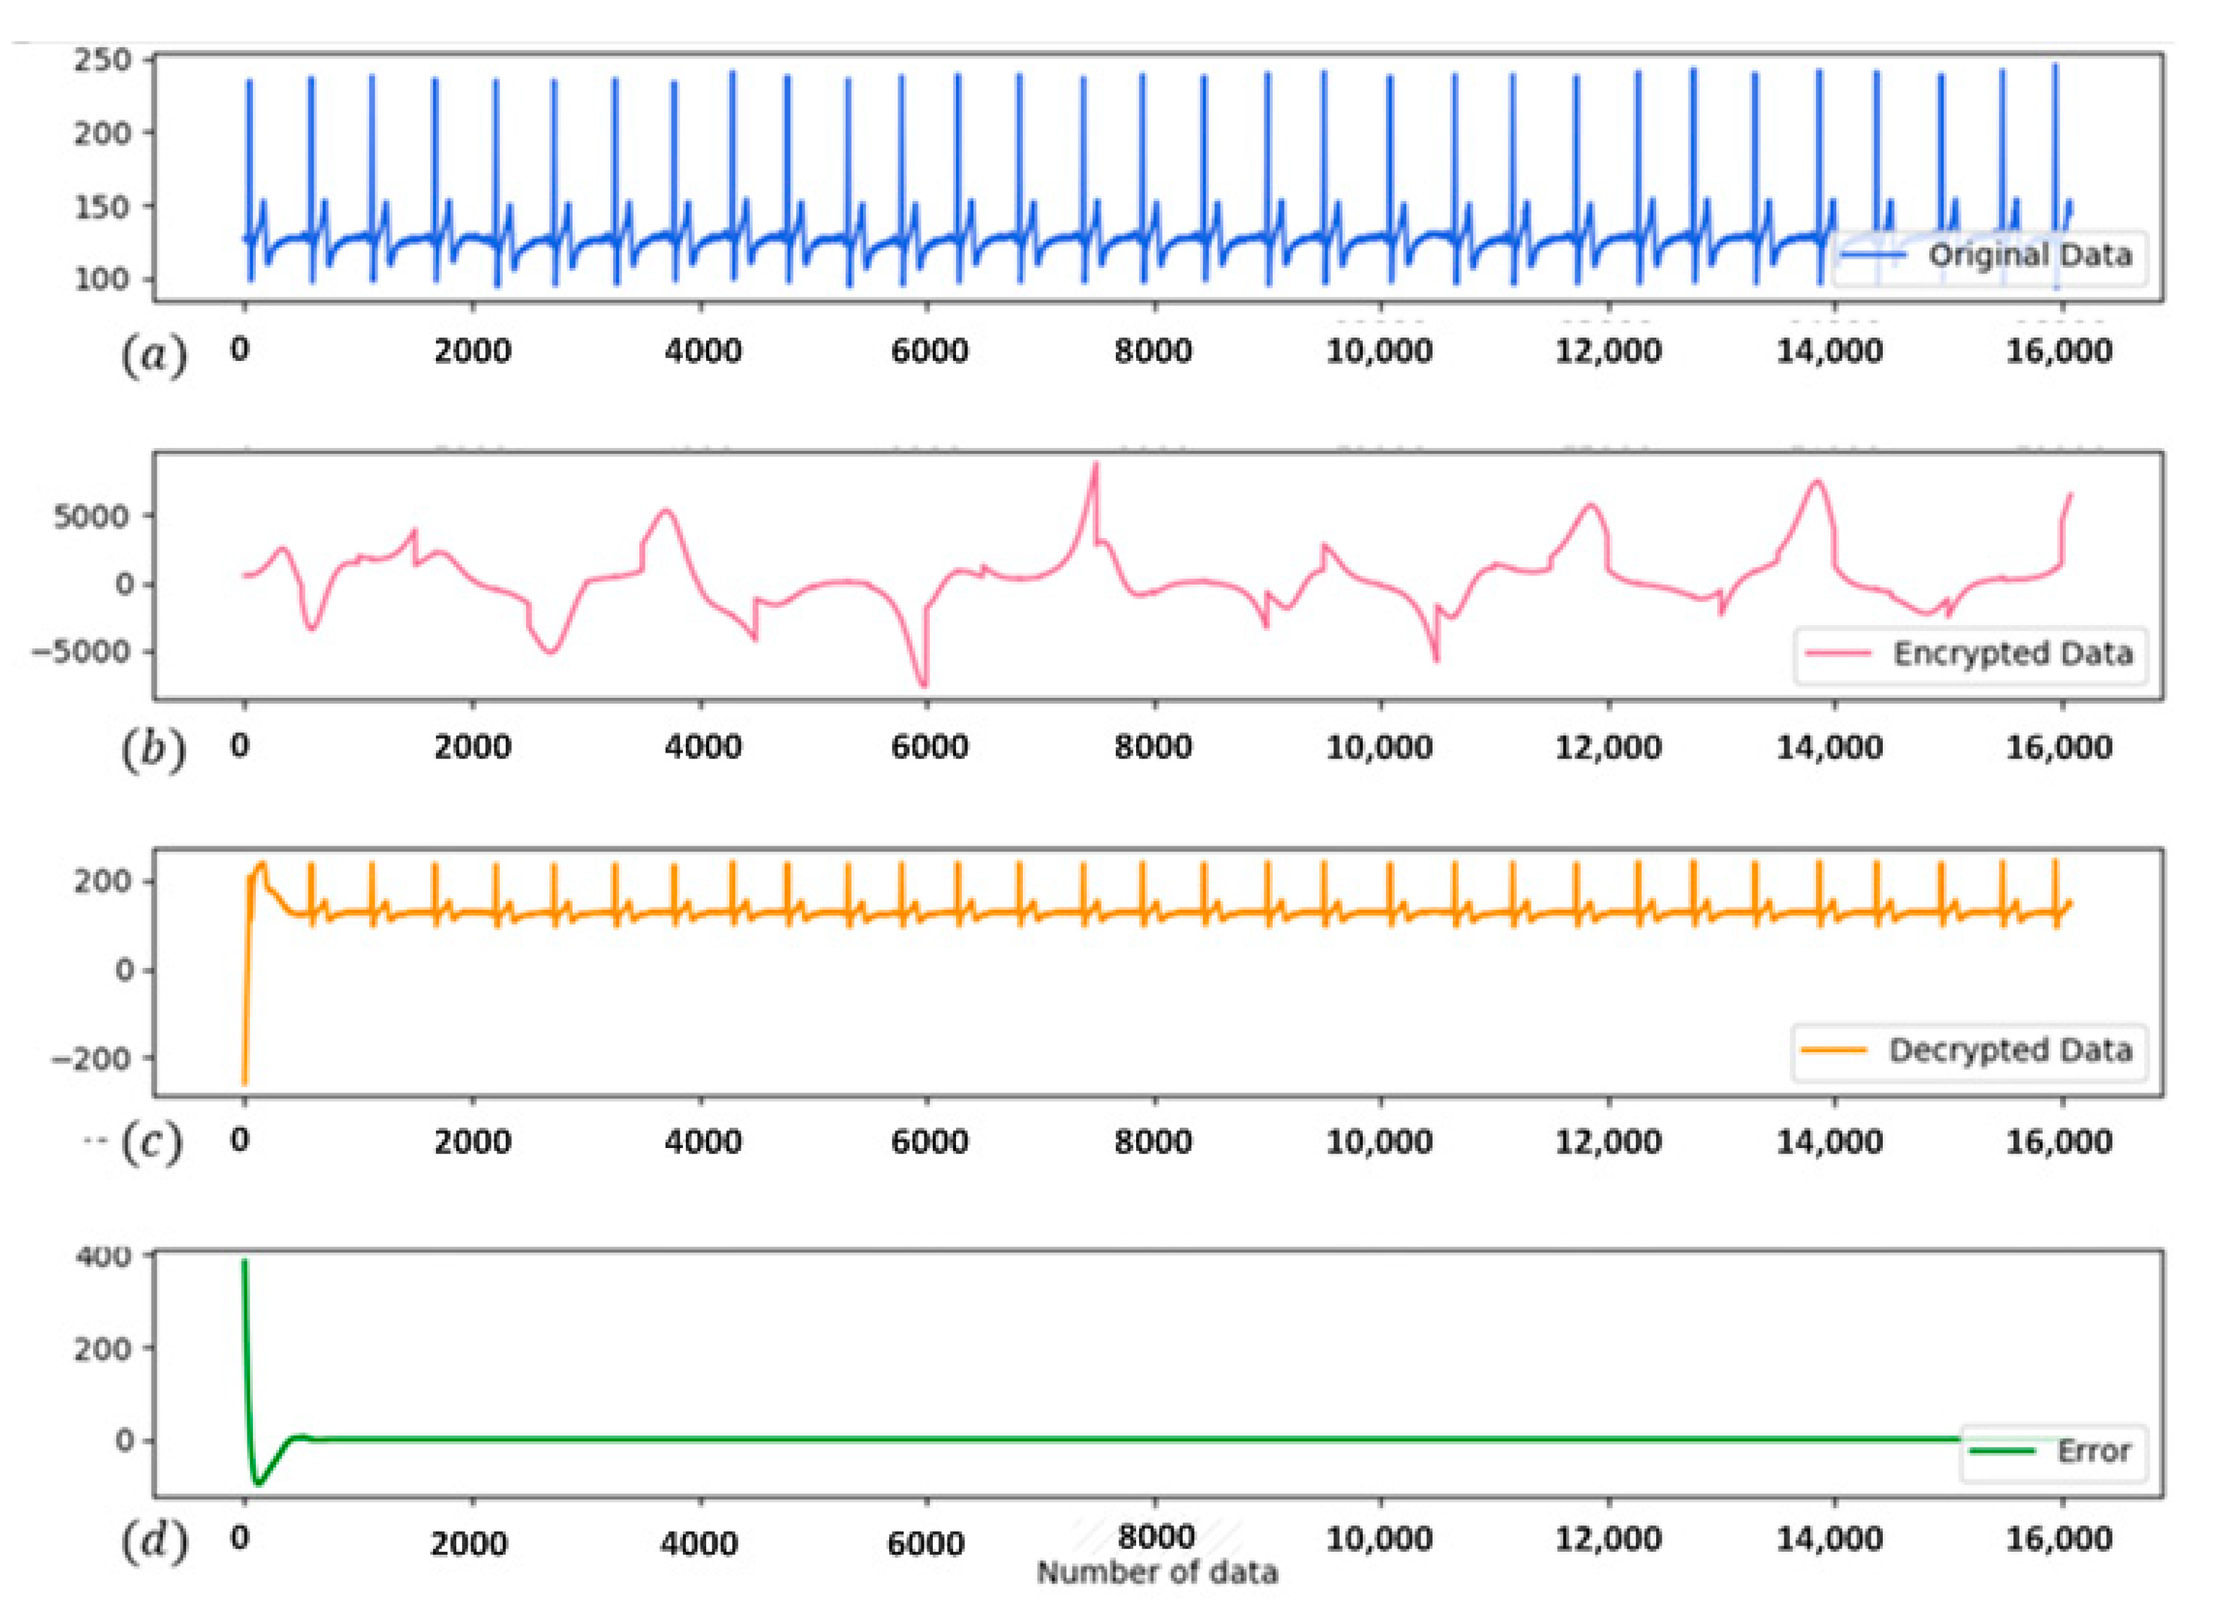The image size is (2219, 1617).
Task: Click the Decrypted Data legend entry
Action: (x=2010, y=1050)
